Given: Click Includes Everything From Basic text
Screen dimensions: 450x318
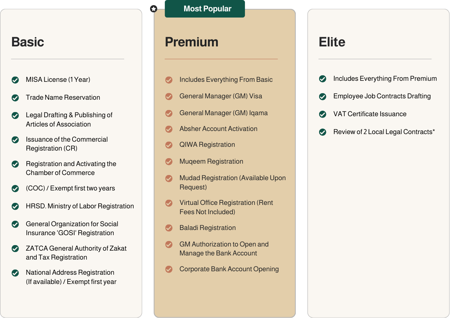Looking at the screenshot, I should pyautogui.click(x=226, y=80).
